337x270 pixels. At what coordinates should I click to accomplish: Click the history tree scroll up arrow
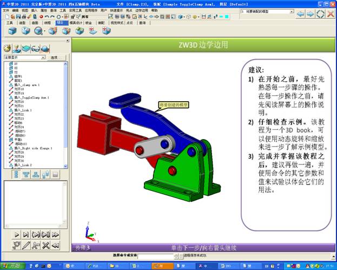click(65, 64)
